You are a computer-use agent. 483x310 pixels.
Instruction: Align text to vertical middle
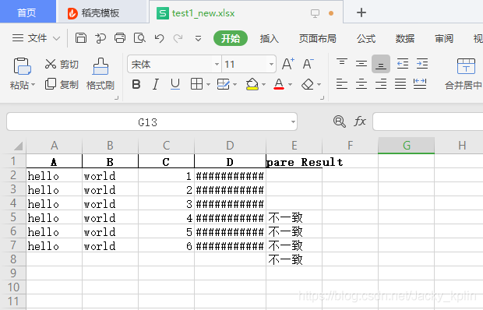pyautogui.click(x=361, y=64)
